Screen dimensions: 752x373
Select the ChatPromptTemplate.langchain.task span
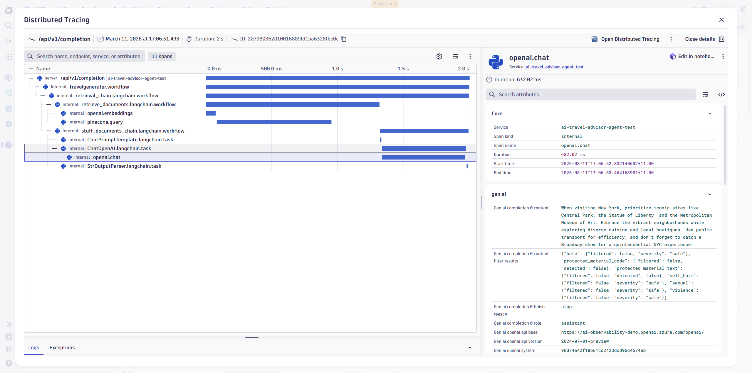click(250, 140)
